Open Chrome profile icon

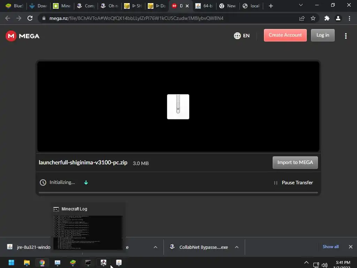pos(338,18)
